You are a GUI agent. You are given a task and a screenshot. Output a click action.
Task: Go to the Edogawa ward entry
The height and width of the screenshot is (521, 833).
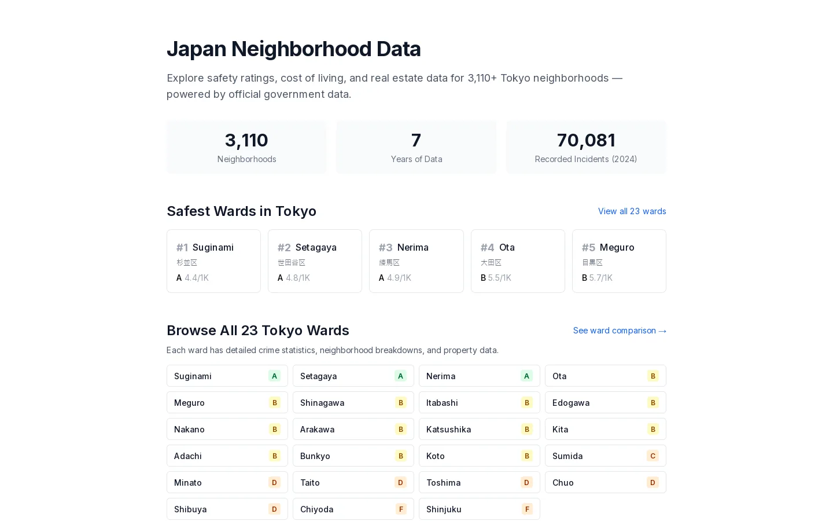(x=606, y=402)
